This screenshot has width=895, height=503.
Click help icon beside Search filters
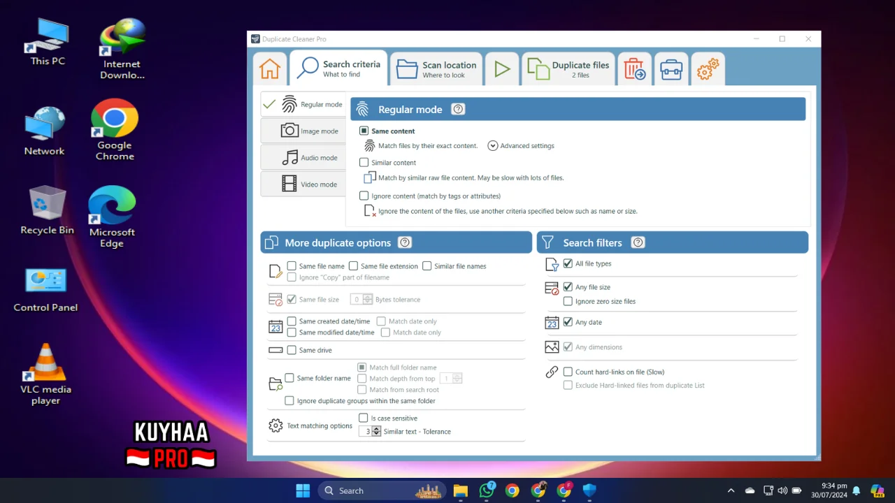(638, 242)
